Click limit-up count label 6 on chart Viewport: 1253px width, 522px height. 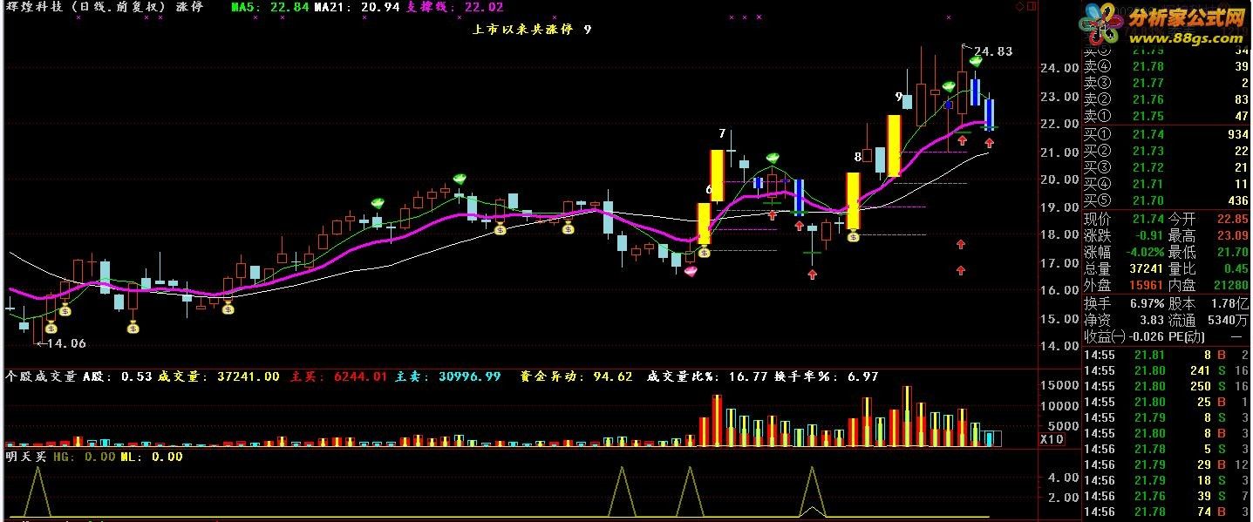click(709, 188)
